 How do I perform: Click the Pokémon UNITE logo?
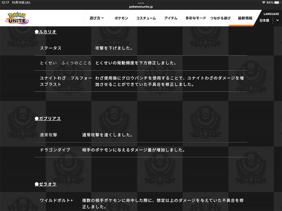[x=17, y=18]
